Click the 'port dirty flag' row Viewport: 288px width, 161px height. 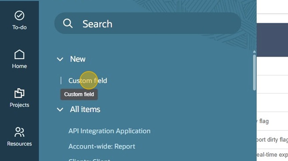point(272,140)
